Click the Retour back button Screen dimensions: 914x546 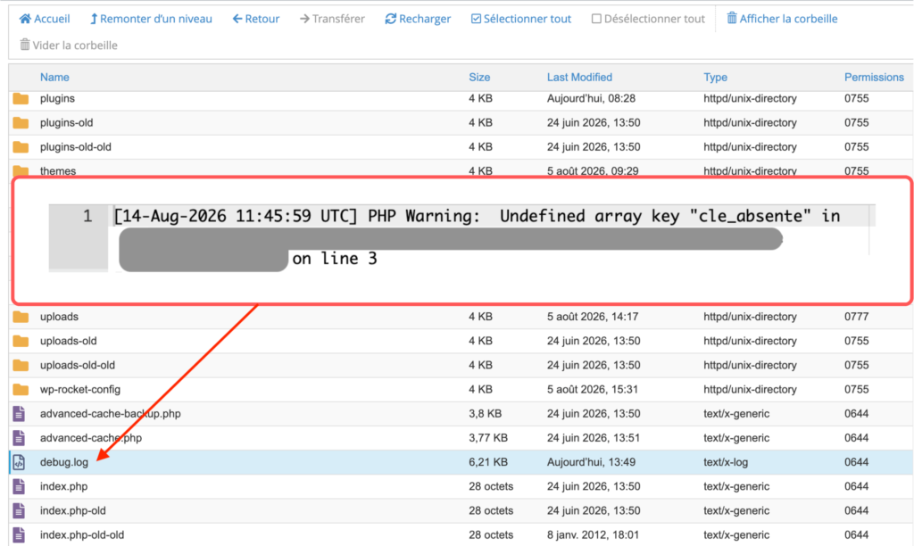[x=256, y=19]
